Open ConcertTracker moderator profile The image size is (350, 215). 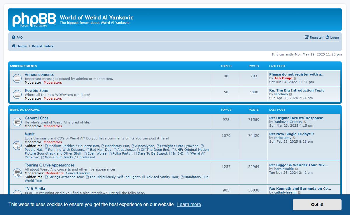(x=78, y=173)
